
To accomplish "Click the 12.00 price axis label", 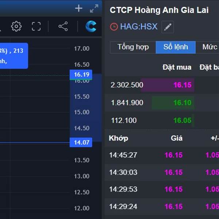I will tap(82, 208).
